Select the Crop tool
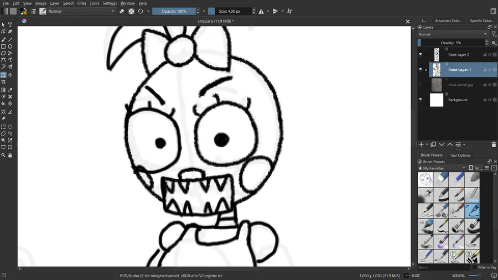 (3, 82)
